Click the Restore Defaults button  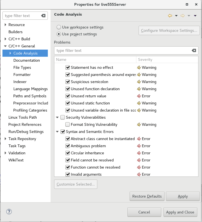147,196
